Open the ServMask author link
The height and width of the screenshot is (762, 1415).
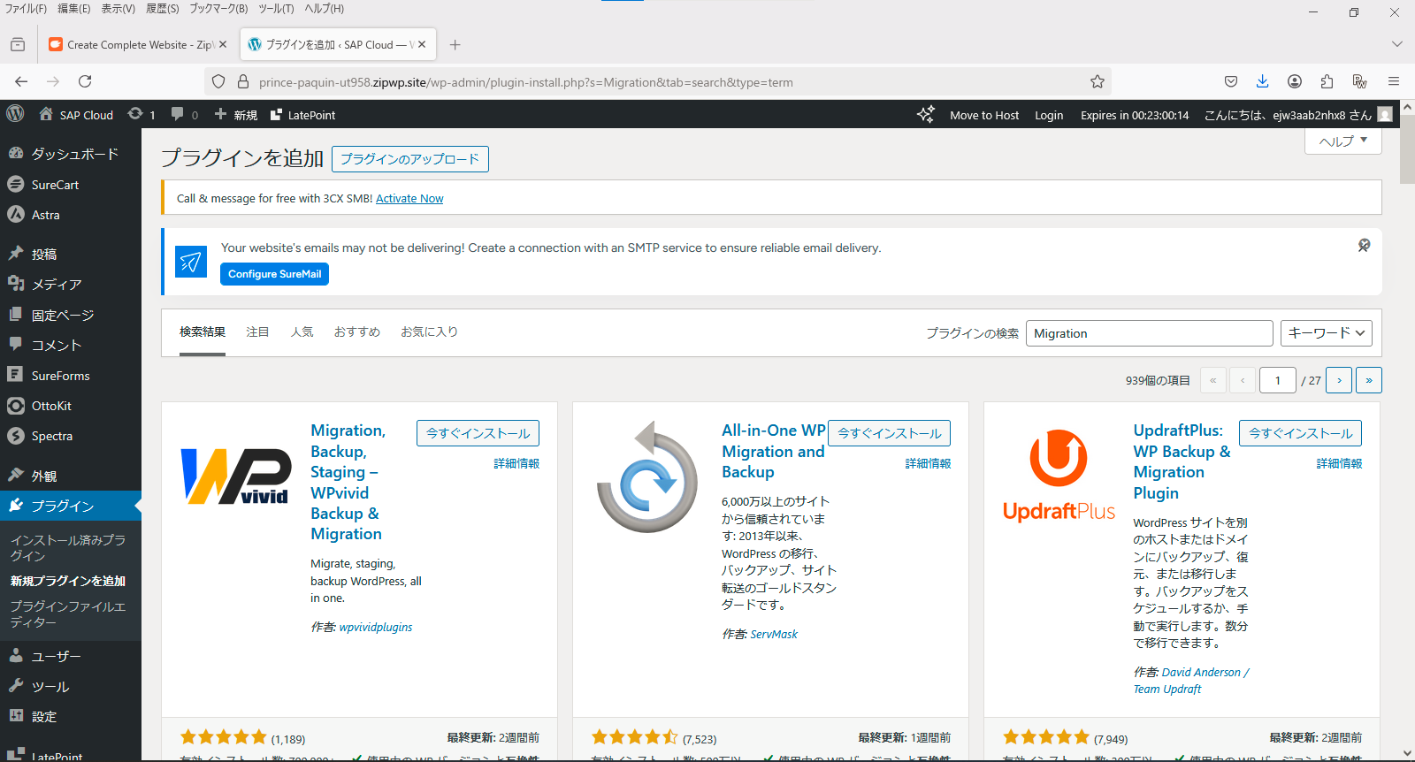coord(774,634)
